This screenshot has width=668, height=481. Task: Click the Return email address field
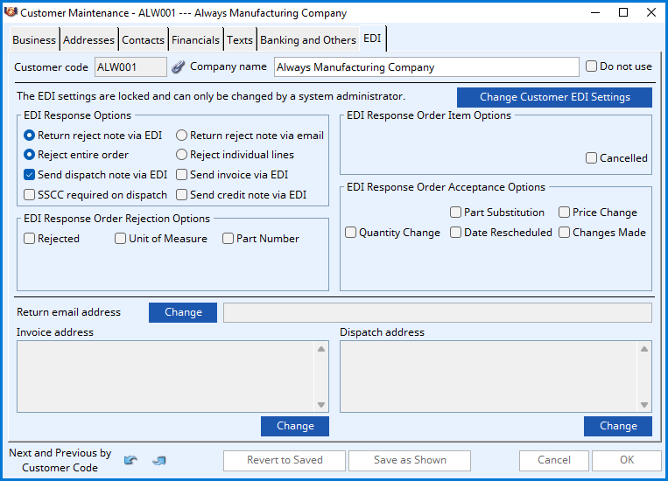click(438, 312)
